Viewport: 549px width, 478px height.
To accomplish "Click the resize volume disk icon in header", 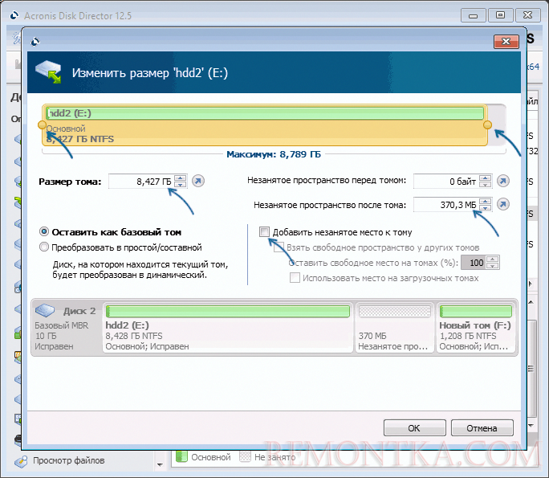I will tap(48, 71).
